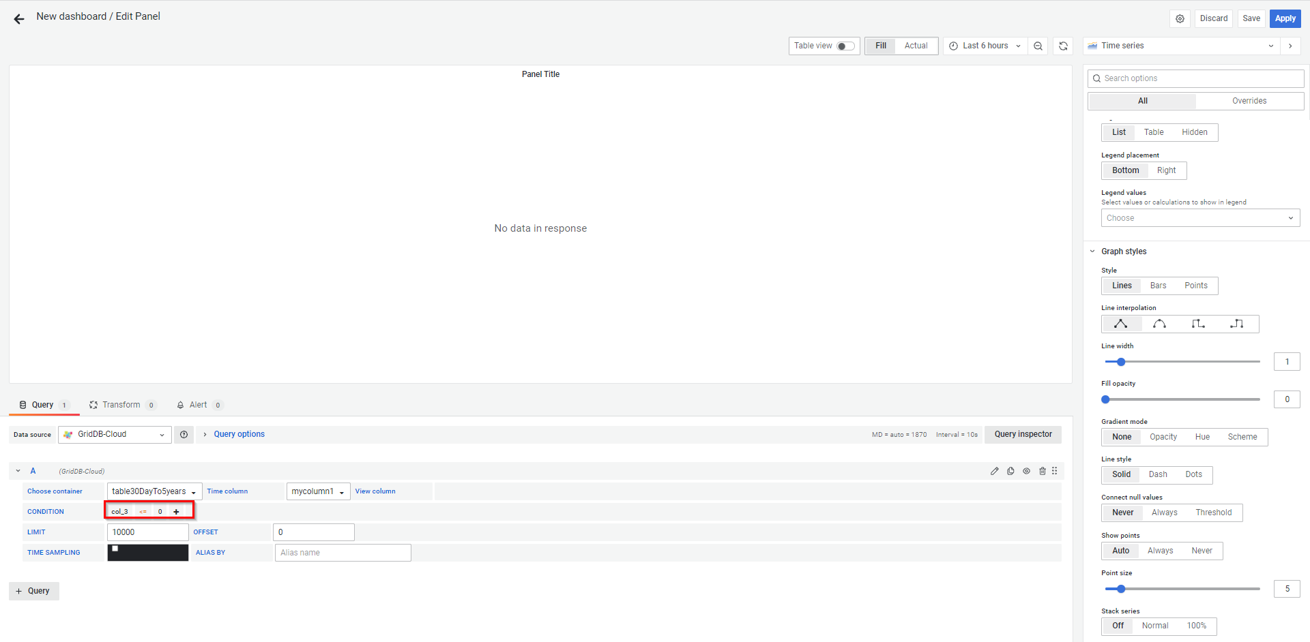The image size is (1310, 642).
Task: Duplicate query A using the copy icon
Action: [x=1010, y=471]
